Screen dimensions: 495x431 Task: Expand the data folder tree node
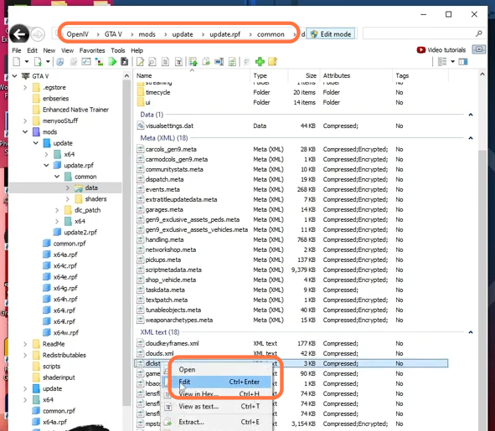67,187
